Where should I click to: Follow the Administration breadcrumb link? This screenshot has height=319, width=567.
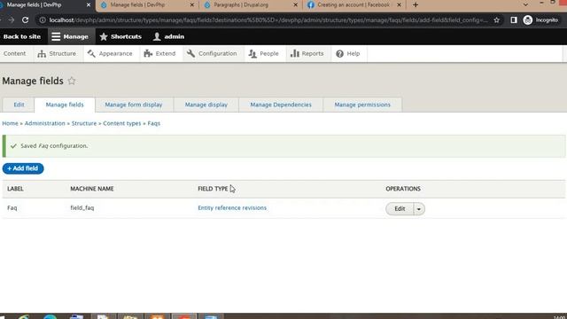[45, 123]
